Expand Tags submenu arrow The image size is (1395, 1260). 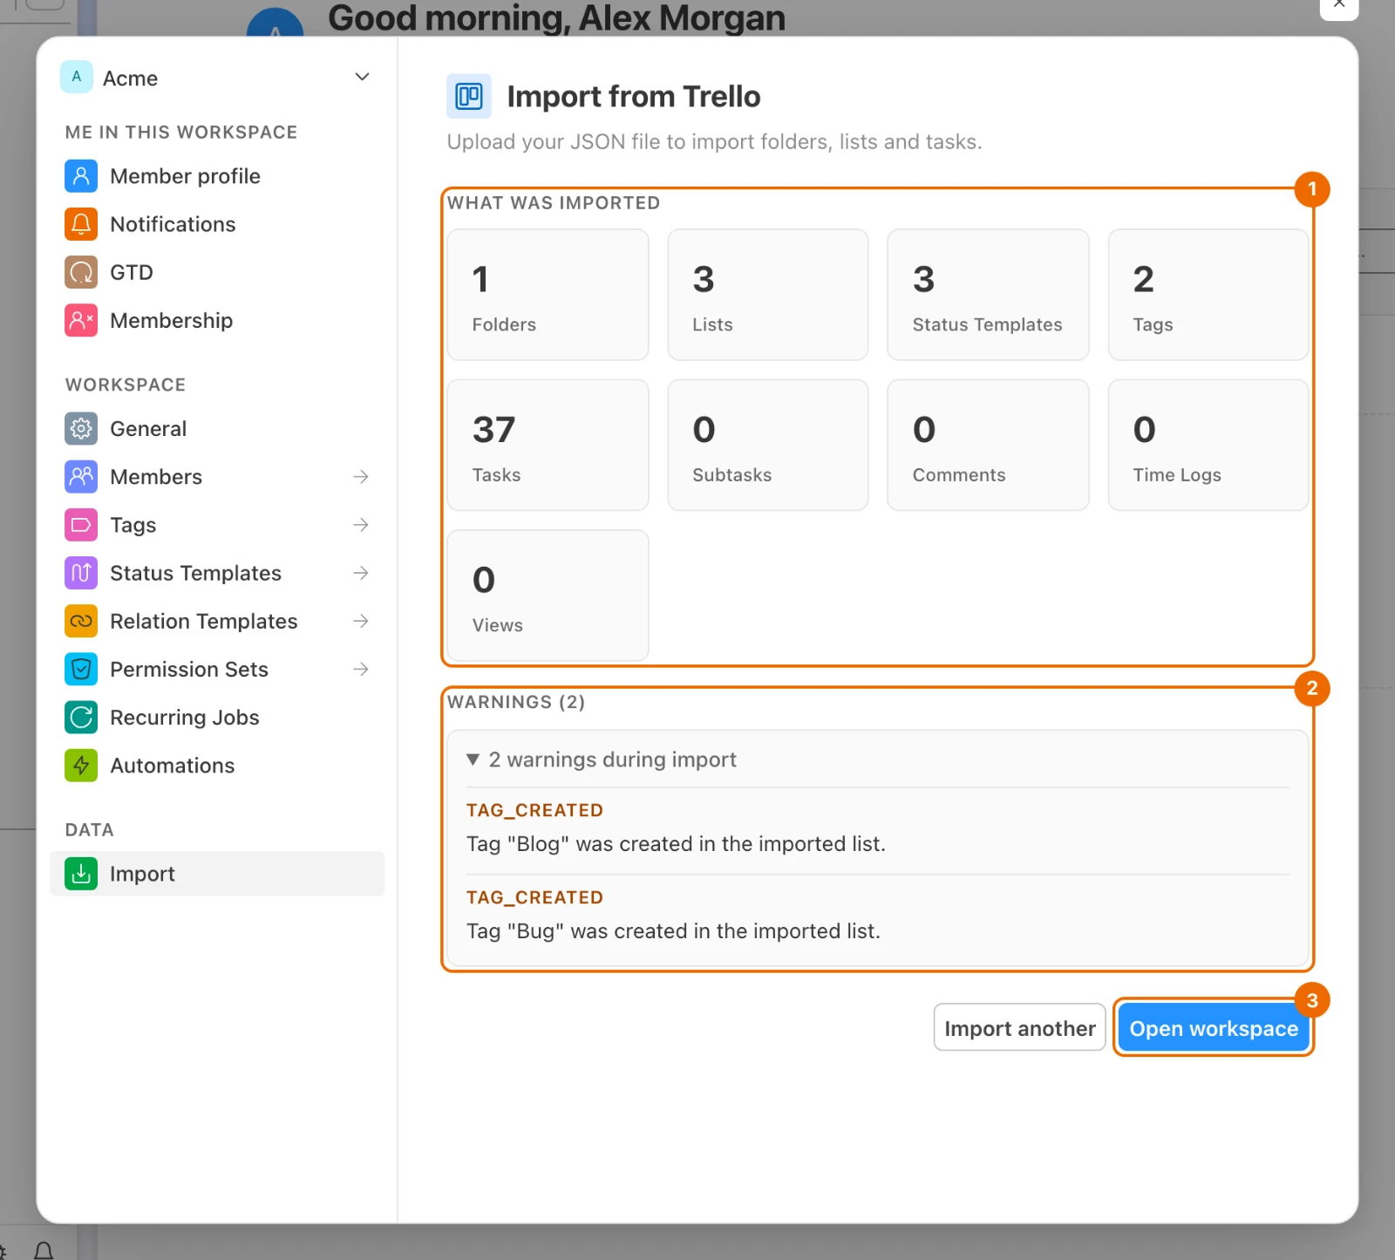pos(361,524)
